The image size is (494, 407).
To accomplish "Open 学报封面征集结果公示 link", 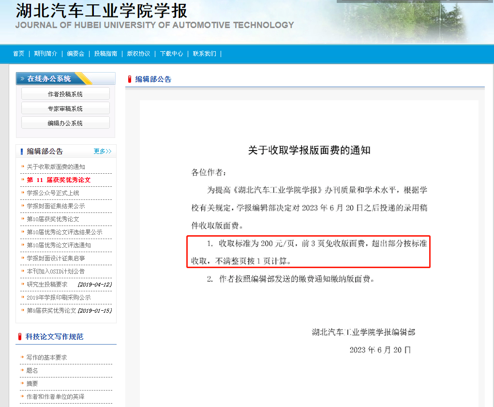I will tap(56, 206).
